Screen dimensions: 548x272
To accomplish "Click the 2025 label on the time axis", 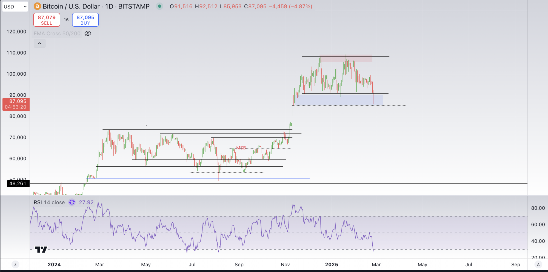I will (332, 264).
